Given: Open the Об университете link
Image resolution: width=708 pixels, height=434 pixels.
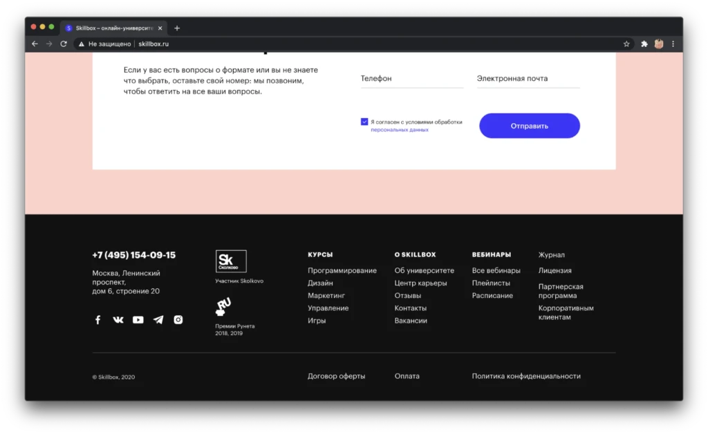Looking at the screenshot, I should point(424,271).
